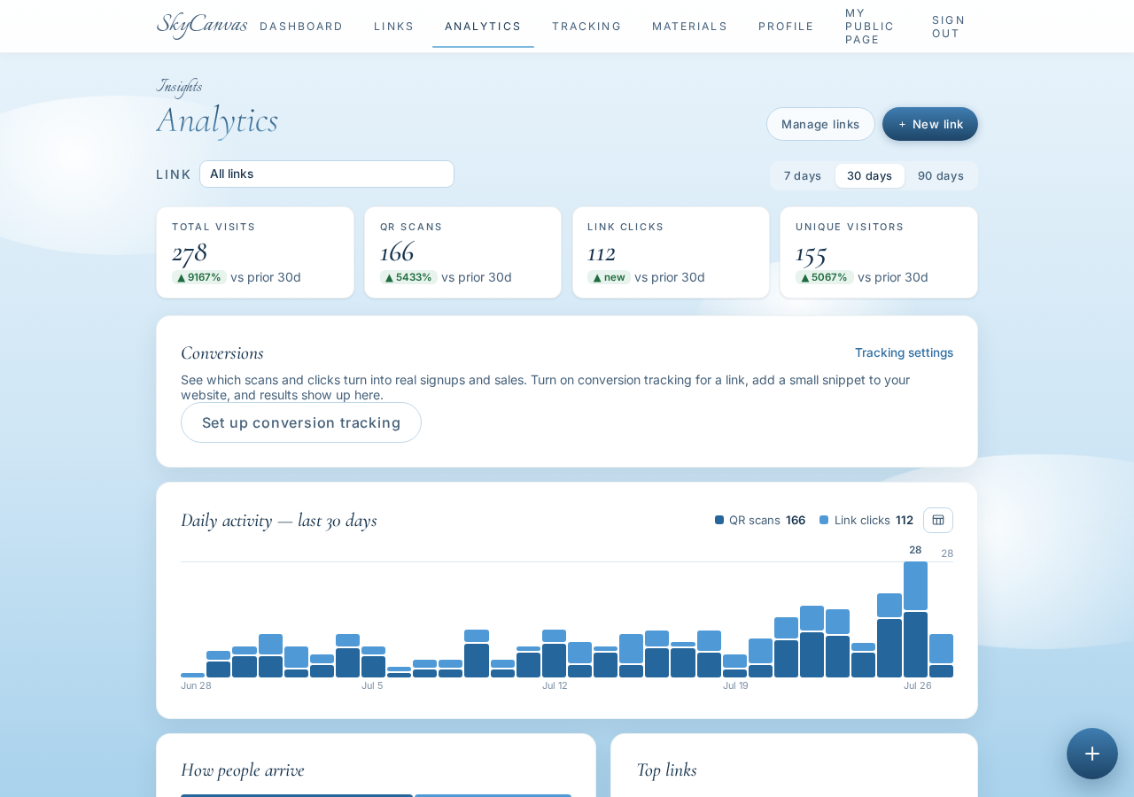Click the tallest bar labeled 28
The height and width of the screenshot is (797, 1134).
pos(915,619)
